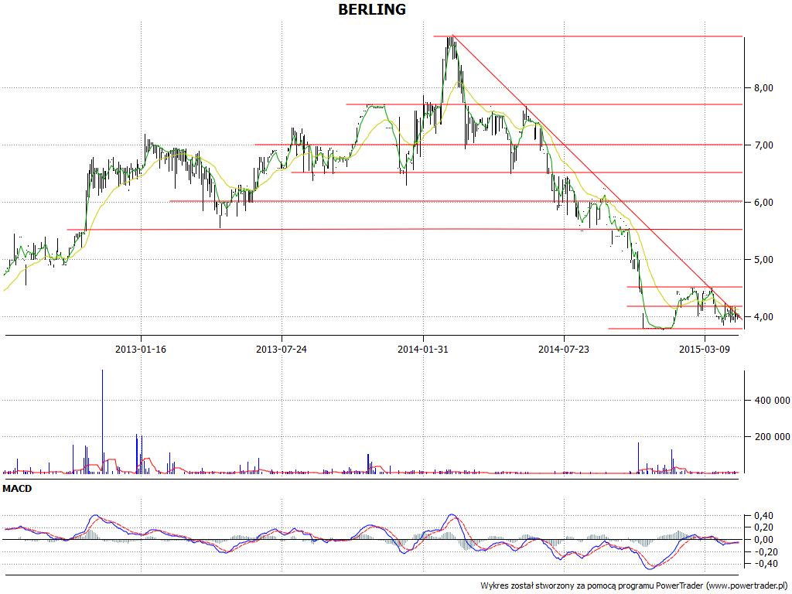
Task: Click the 400 000 volume axis label
Action: (772, 401)
